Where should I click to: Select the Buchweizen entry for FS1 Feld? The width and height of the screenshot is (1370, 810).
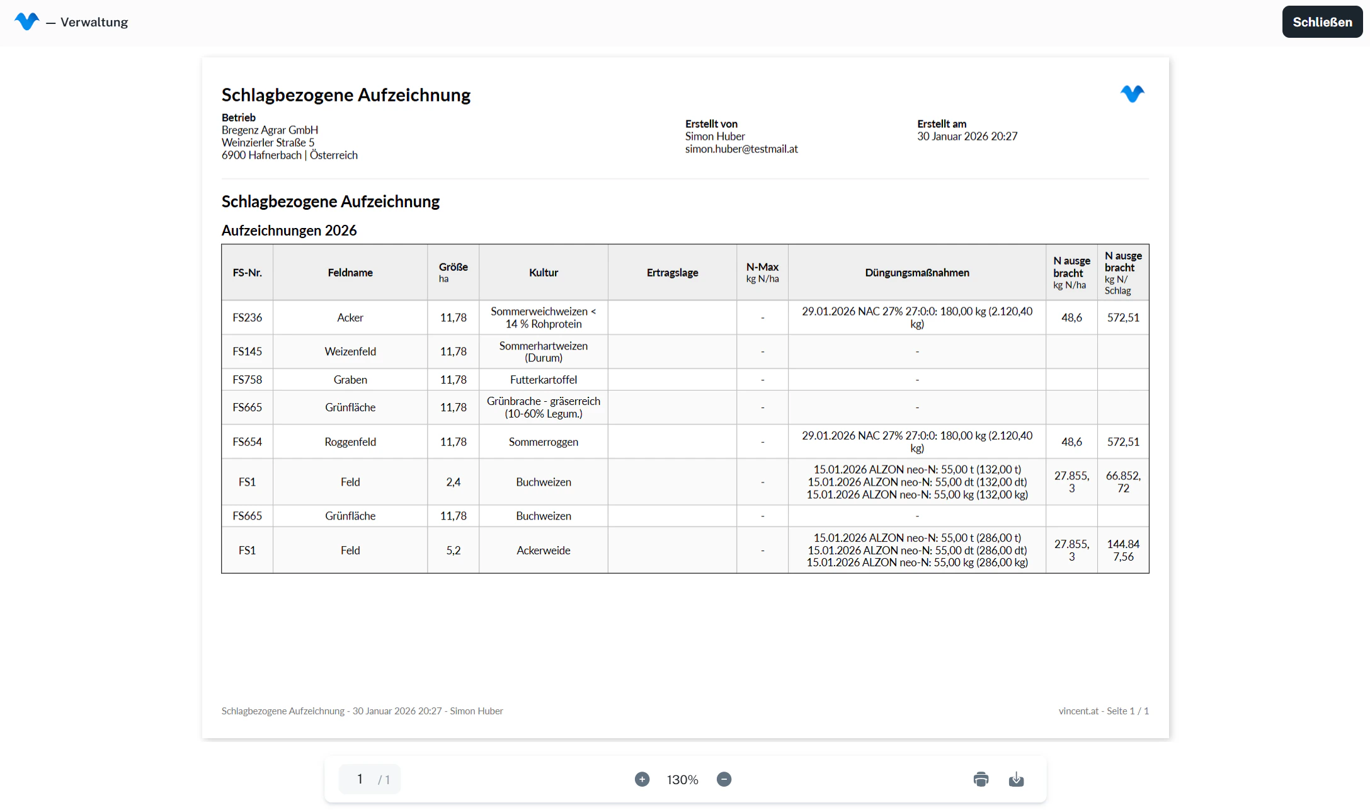coord(543,482)
